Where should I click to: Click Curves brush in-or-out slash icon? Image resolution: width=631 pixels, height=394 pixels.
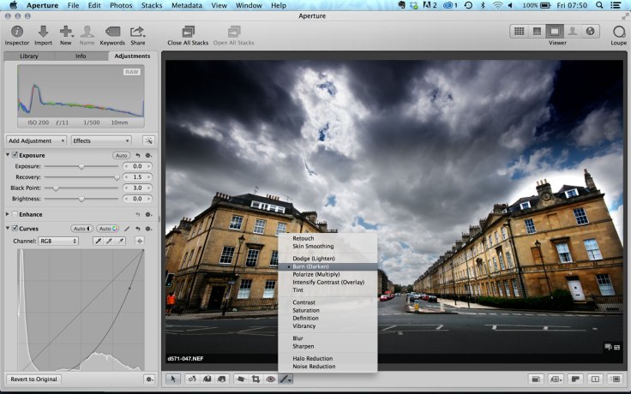click(127, 229)
